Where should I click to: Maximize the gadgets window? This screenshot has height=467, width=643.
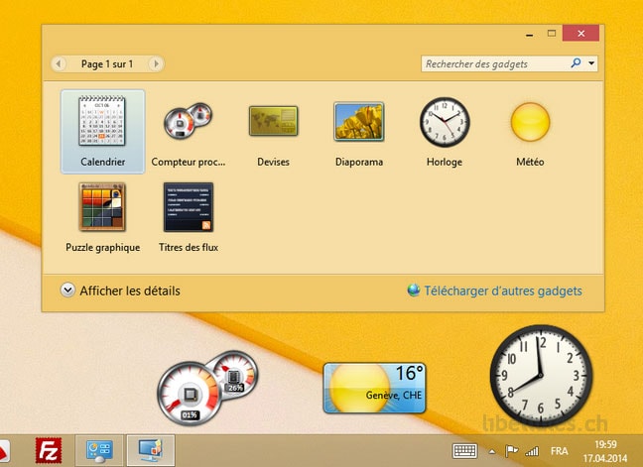pos(552,33)
